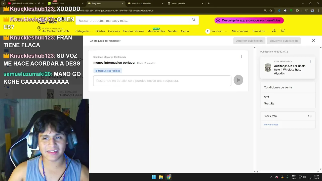Open File Explorer from the taskbar
Viewport: 322px width, 181px height.
[161, 177]
